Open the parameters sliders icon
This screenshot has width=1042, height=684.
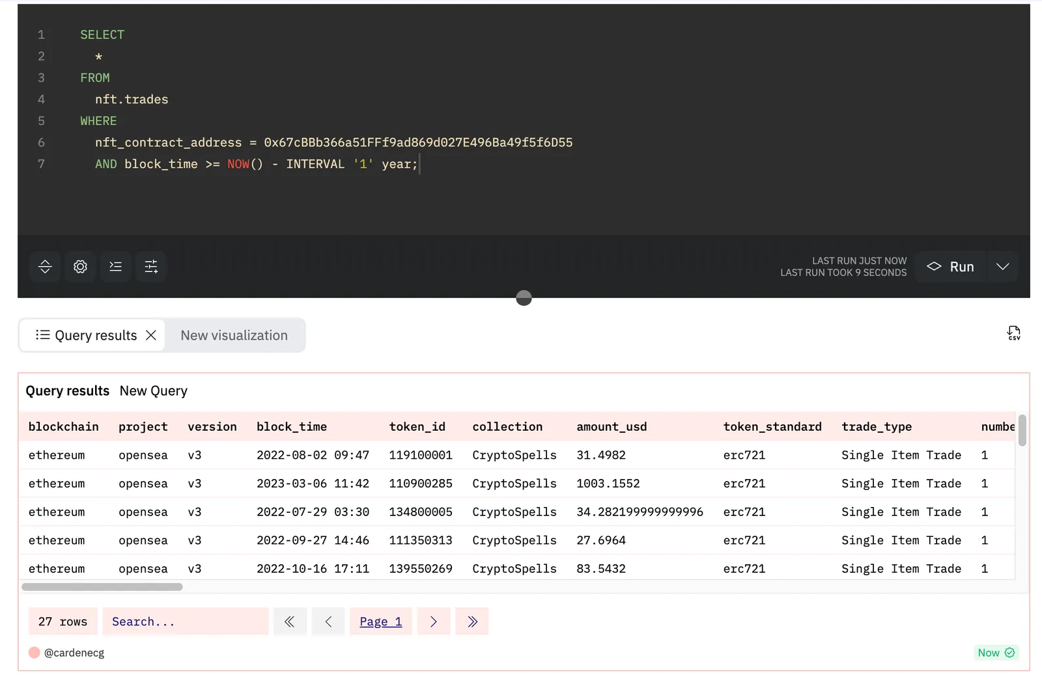(151, 267)
